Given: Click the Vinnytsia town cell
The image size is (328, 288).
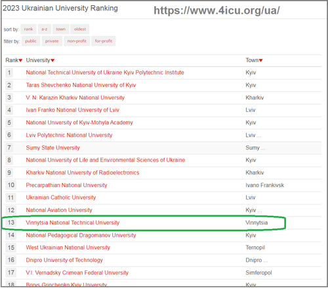Looking at the screenshot, I should pos(256,223).
